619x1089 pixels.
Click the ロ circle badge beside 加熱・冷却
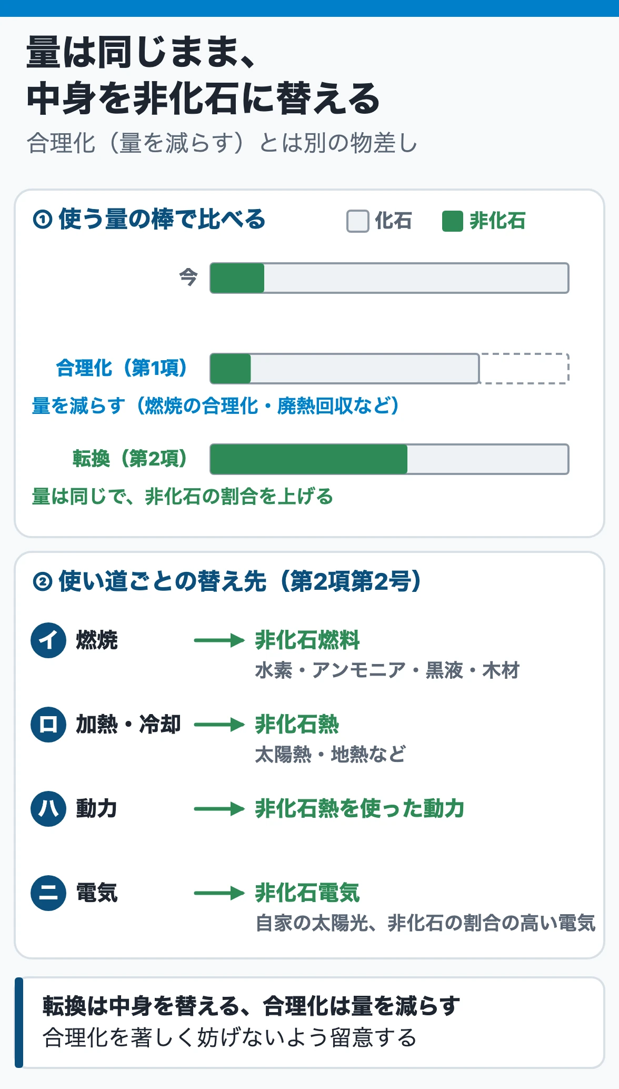tap(48, 725)
